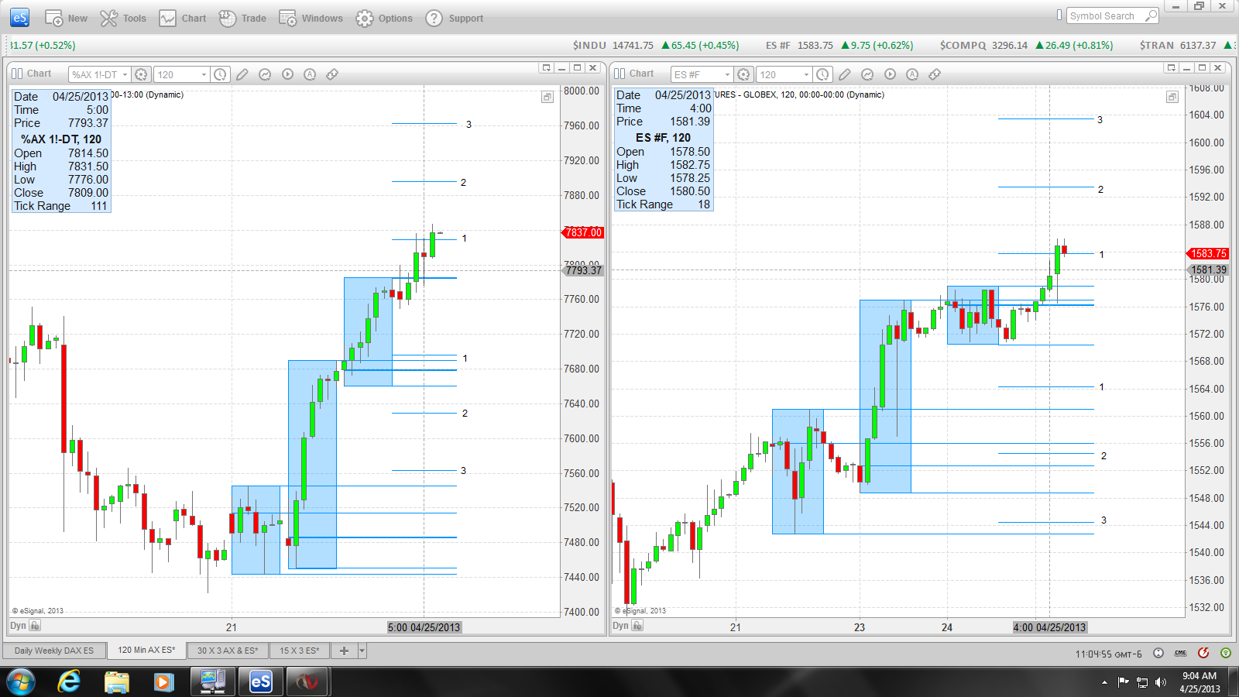This screenshot has height=697, width=1239.
Task: Click the link/pin icon in right chart
Action: pos(935,74)
